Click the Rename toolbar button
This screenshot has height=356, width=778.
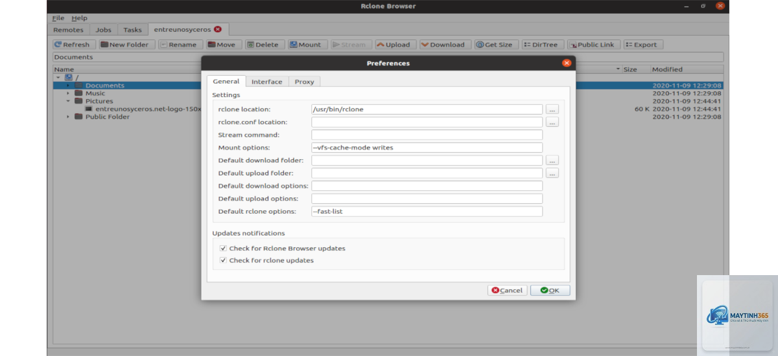coord(180,45)
